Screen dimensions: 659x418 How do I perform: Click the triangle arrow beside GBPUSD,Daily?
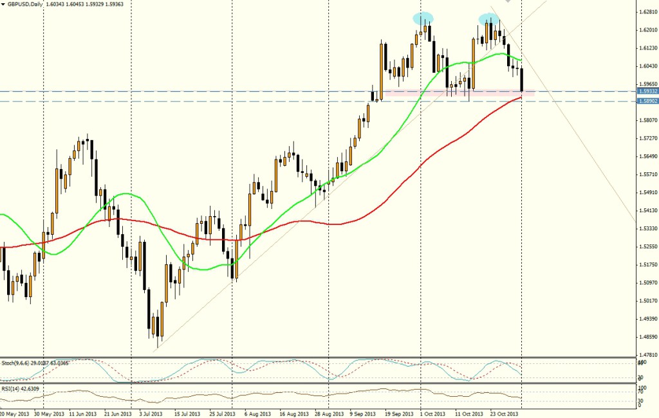click(4, 4)
